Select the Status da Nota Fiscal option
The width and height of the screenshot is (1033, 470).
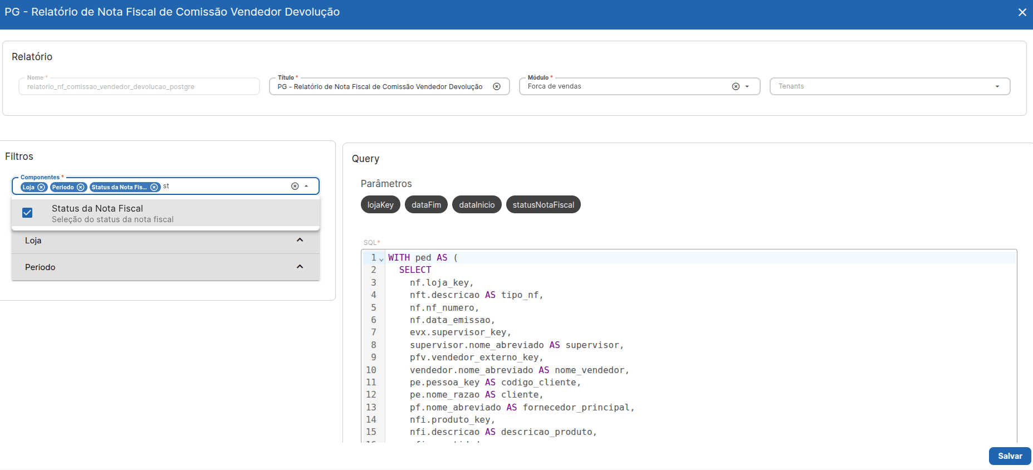[x=165, y=213]
